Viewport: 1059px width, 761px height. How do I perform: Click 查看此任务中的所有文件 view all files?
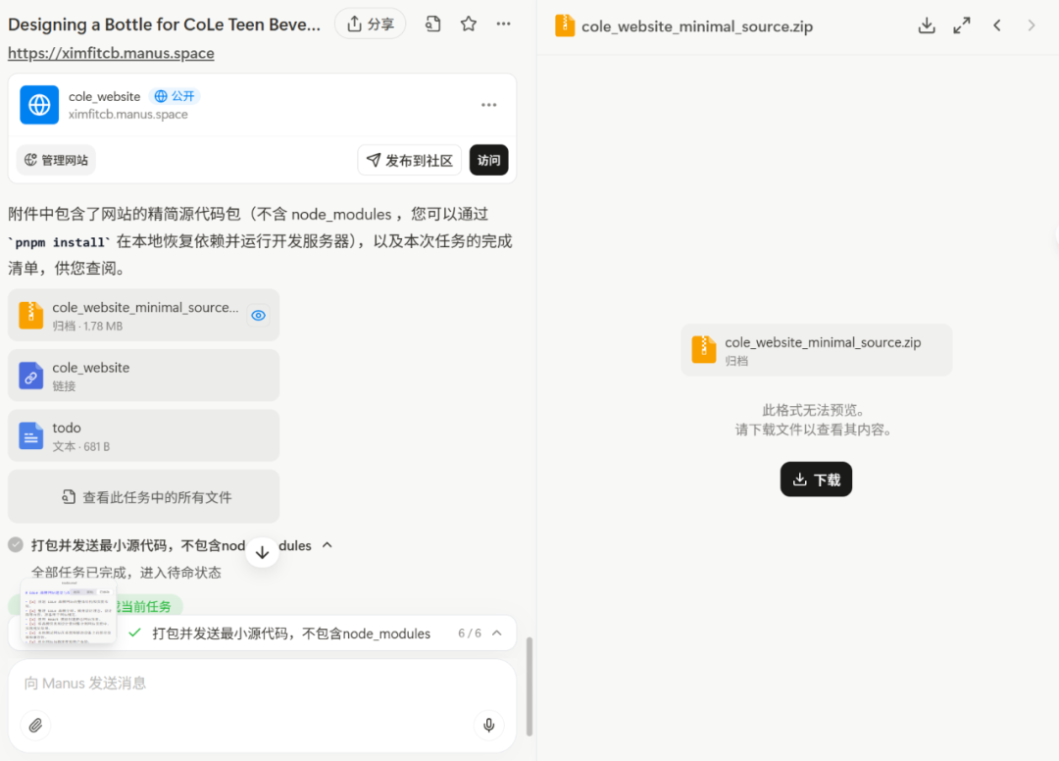[x=143, y=497]
